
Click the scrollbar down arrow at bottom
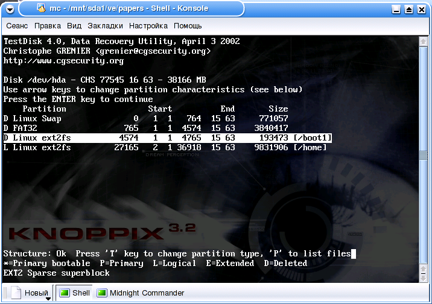tap(424, 277)
